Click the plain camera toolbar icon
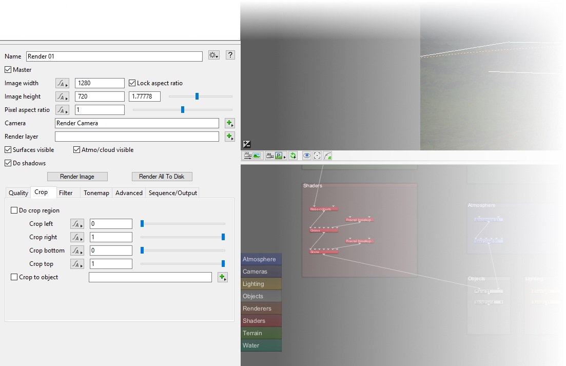 [x=269, y=156]
